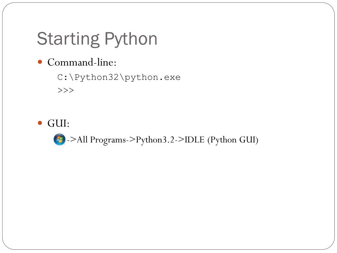Select the orange bullet beside Command-line
The width and height of the screenshot is (337, 253).
click(40, 62)
